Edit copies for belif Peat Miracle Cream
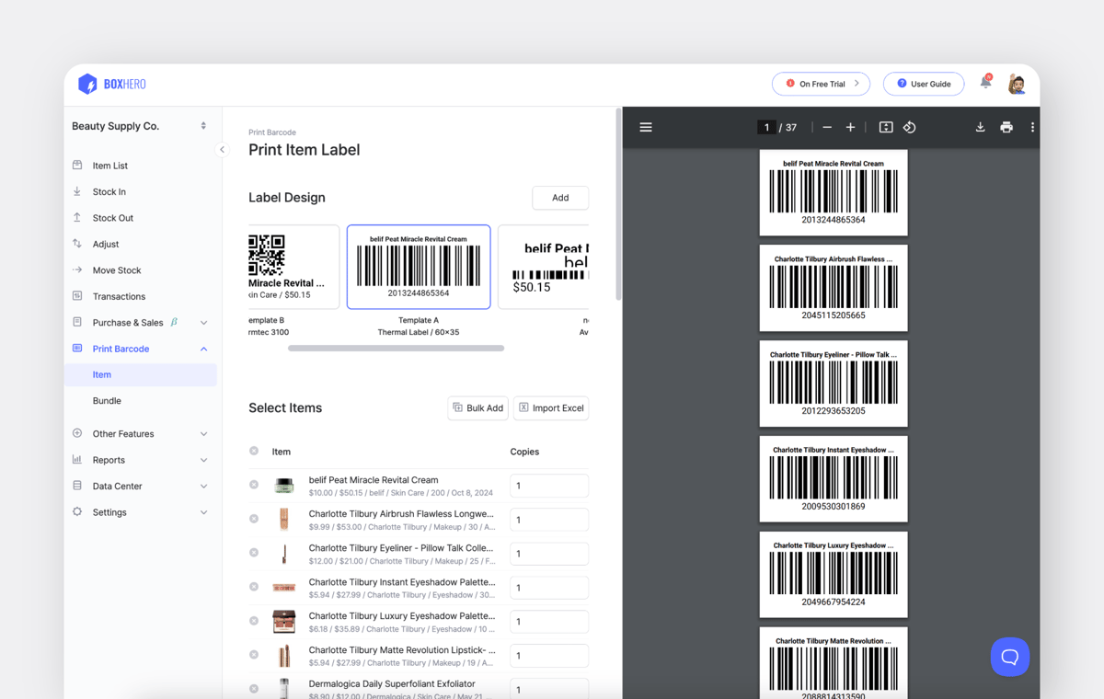This screenshot has height=699, width=1104. 549,486
